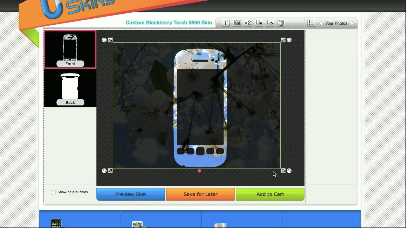This screenshot has width=406, height=228.
Task: Click the bottom-right rotate handle
Action: click(x=289, y=171)
